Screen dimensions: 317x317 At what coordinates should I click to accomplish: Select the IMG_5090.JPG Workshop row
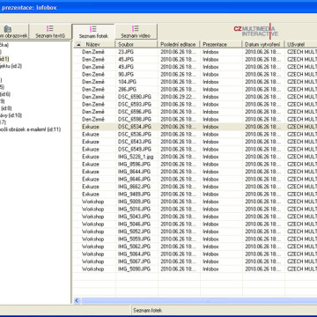tap(195, 269)
